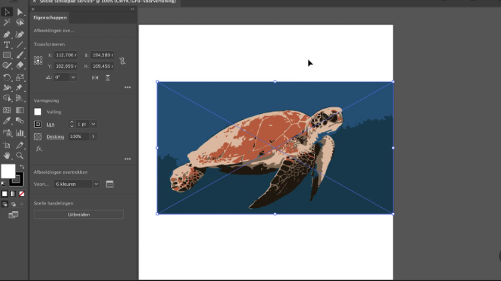Screen dimensions: 501x281
Task: Set the reference point in grid
Action: [x=38, y=60]
